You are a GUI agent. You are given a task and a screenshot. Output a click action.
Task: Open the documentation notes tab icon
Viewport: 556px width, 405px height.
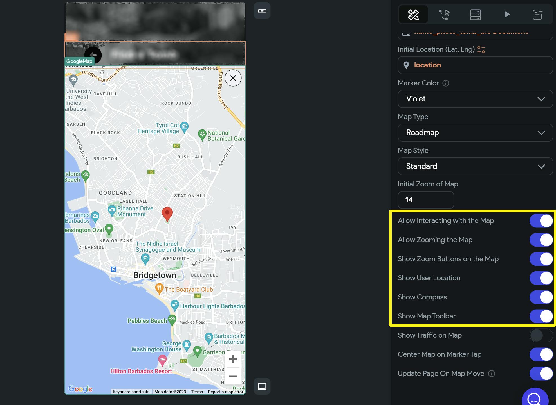point(537,14)
